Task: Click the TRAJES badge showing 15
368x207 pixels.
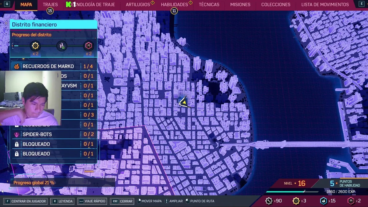Action: click(x=50, y=11)
